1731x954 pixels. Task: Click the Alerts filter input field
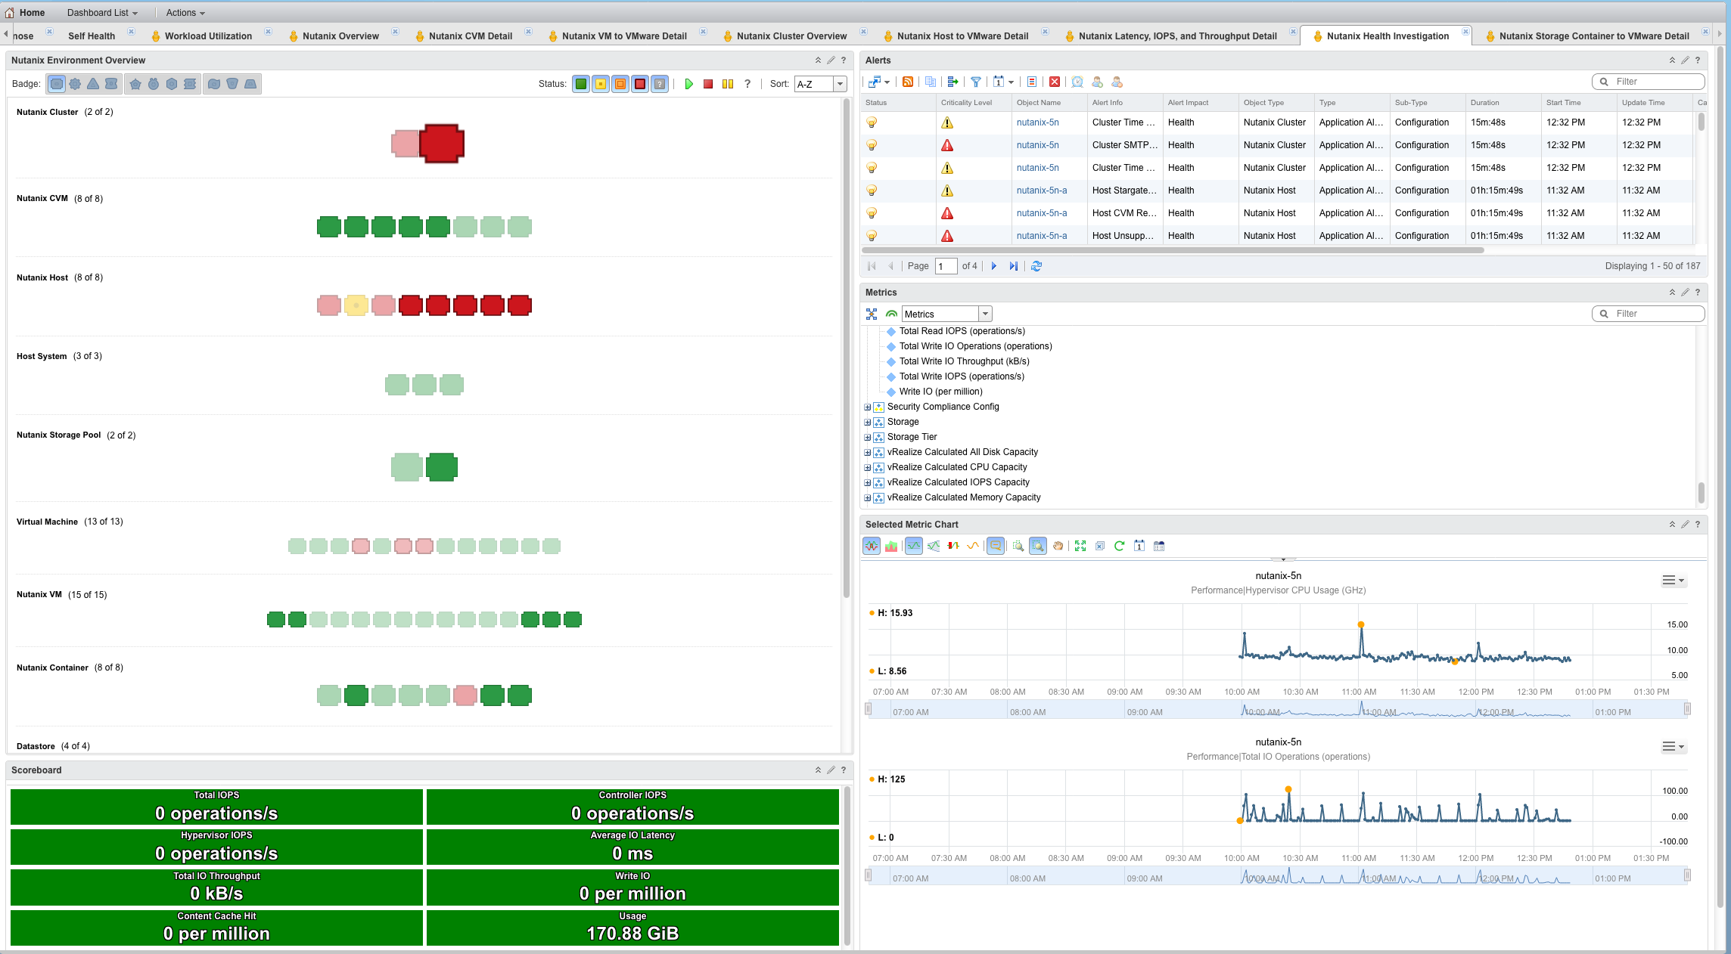click(1649, 82)
